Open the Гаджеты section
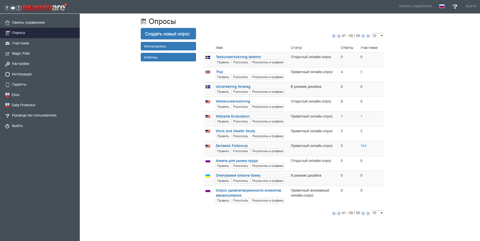Screen dimensions: 480x241 pyautogui.click(x=19, y=84)
